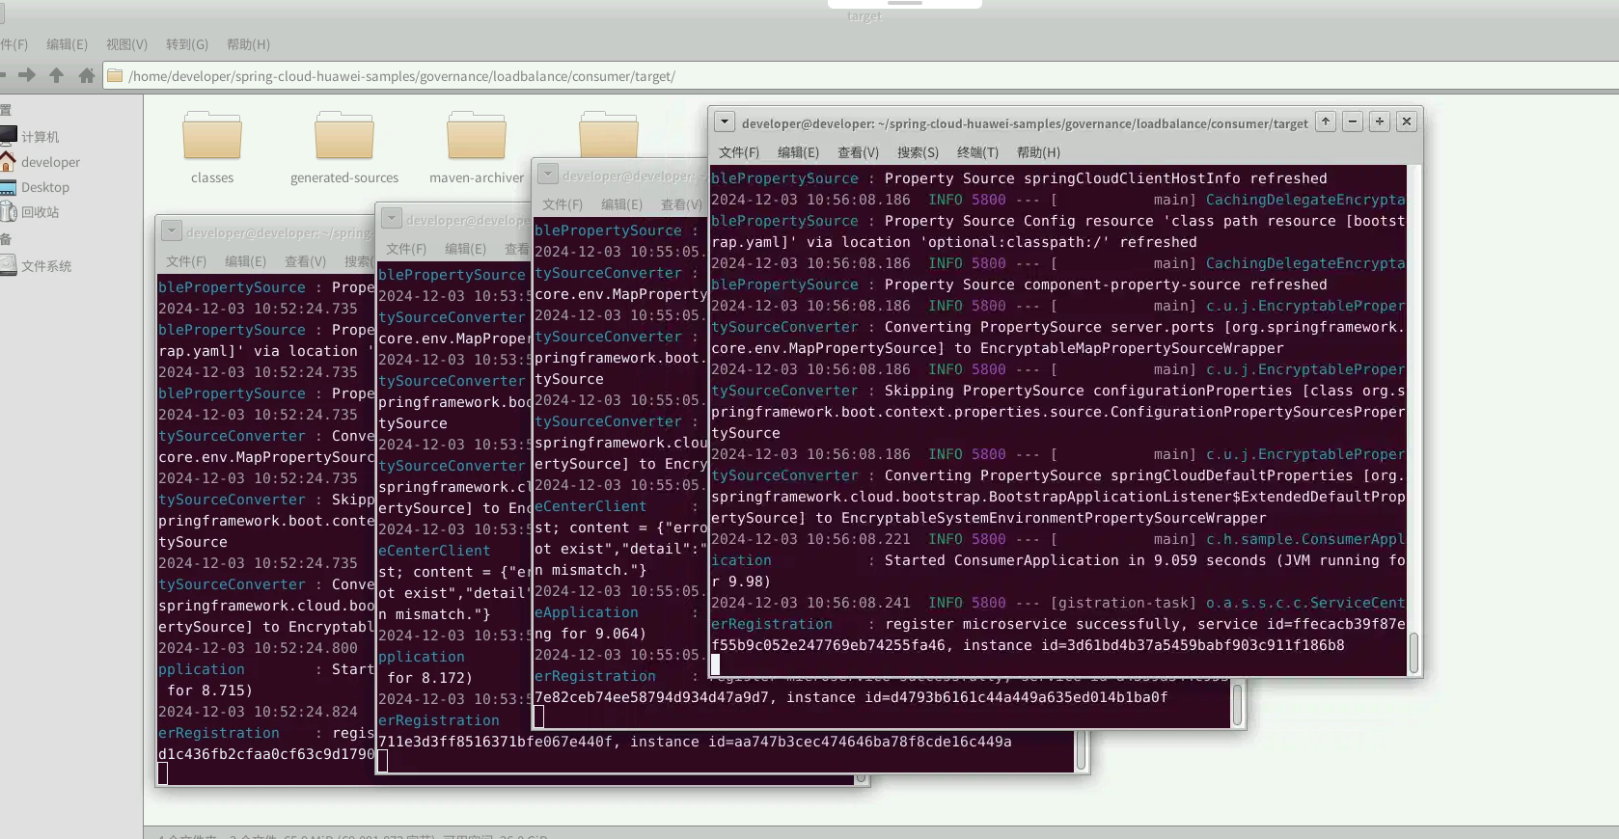Open 查看(V) menu in the 10:52 terminal
Screen dimensions: 1619x839
point(305,261)
